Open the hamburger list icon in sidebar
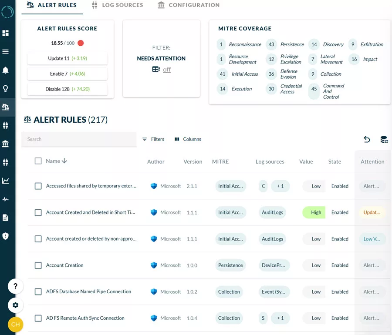Viewport: 392px width, 335px height. (6, 52)
